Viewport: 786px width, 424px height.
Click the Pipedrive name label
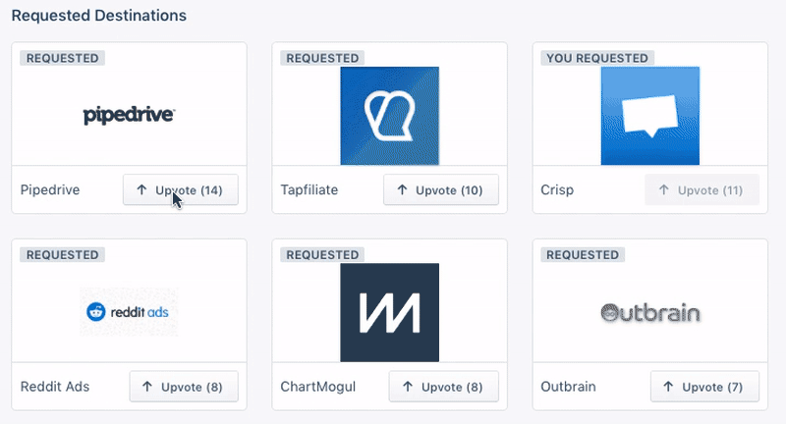click(50, 189)
